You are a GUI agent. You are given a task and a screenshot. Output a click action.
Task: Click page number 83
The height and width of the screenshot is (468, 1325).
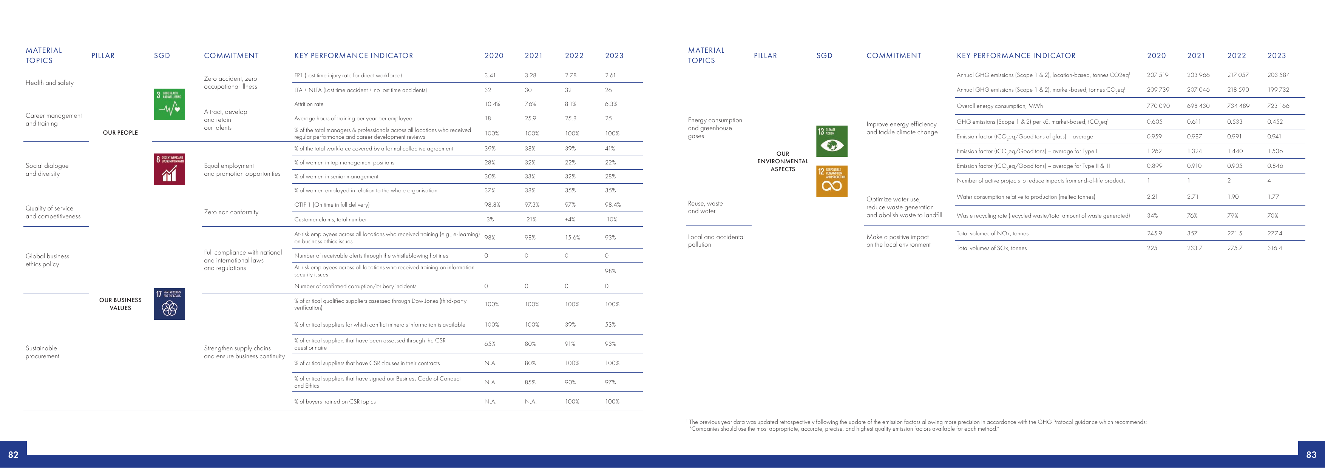[1312, 455]
